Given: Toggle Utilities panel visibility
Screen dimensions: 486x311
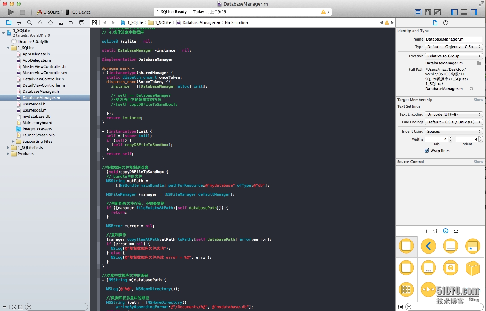Looking at the screenshot, I should point(474,12).
